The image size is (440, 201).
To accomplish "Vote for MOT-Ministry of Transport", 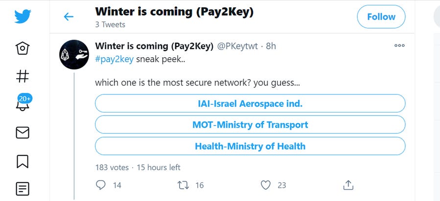I will 250,125.
